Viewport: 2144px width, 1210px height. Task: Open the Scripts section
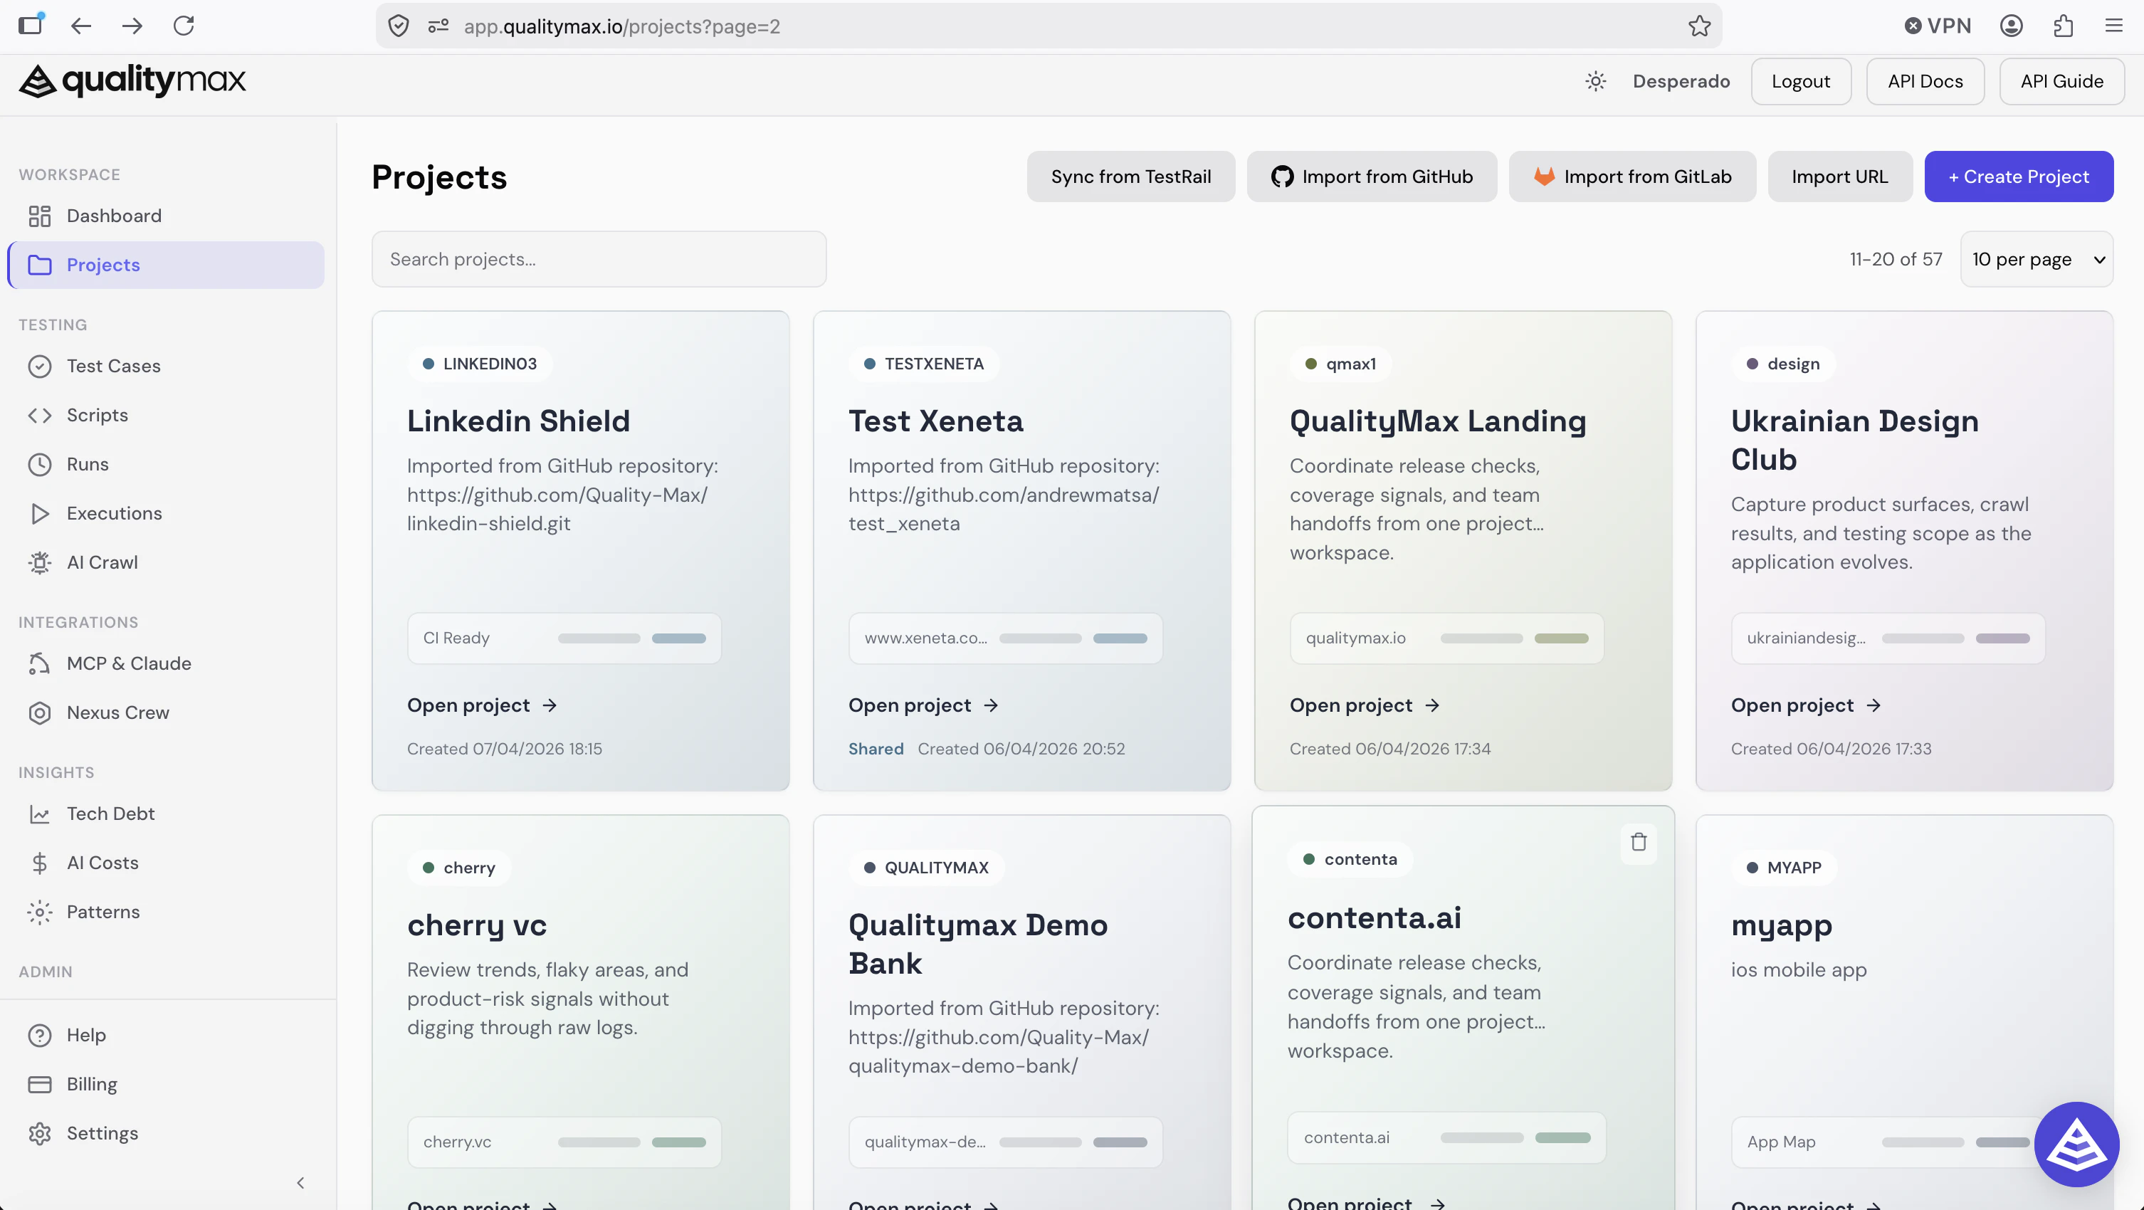tap(165, 415)
